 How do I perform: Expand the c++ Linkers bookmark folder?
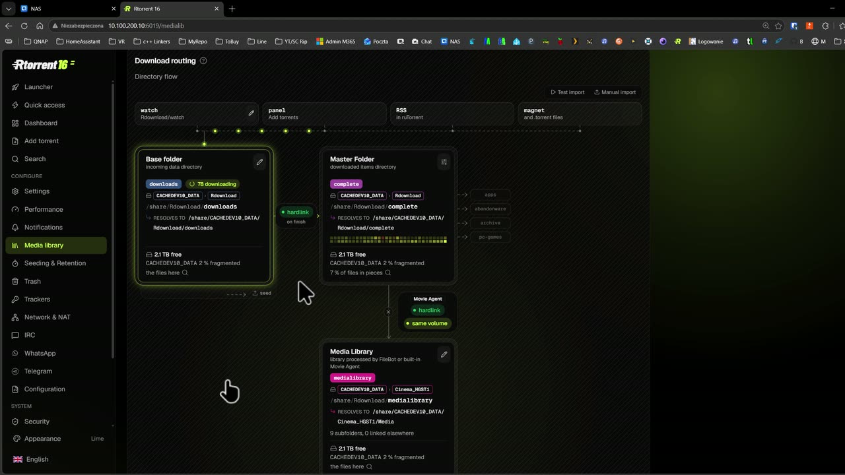pos(151,42)
